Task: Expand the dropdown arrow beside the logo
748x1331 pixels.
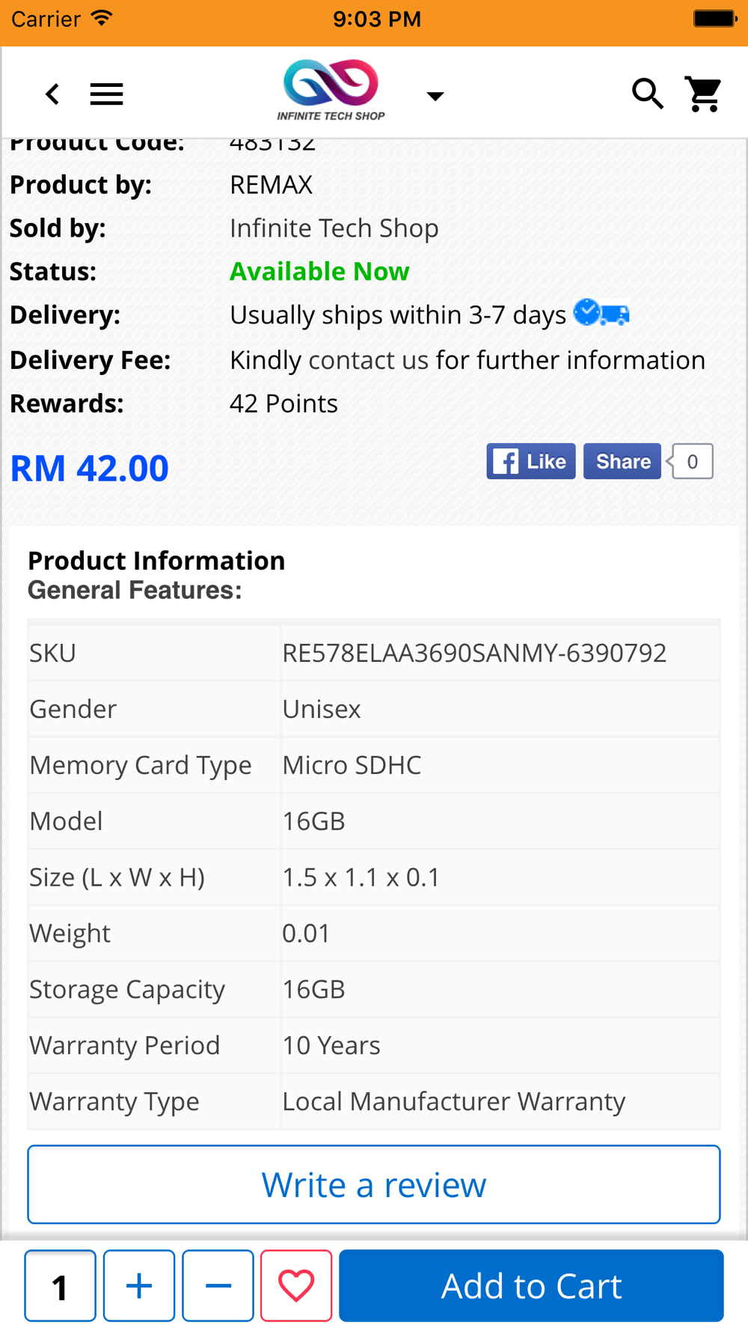Action: pyautogui.click(x=435, y=96)
